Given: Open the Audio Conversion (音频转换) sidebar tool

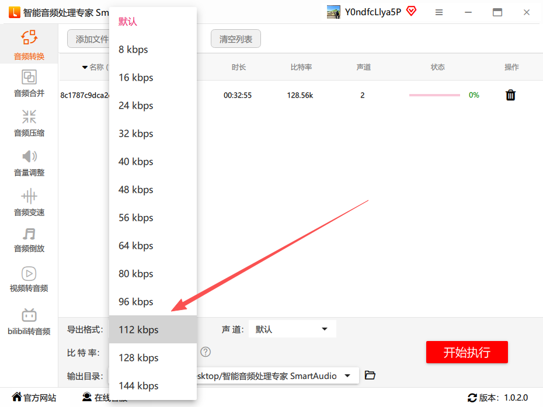Looking at the screenshot, I should coord(29,46).
